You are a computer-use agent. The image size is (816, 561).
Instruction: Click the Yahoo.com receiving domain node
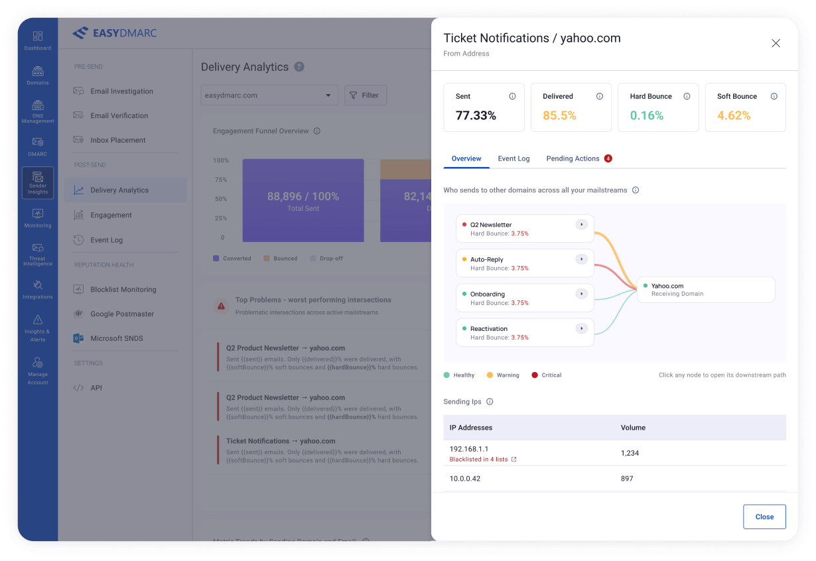pos(706,290)
